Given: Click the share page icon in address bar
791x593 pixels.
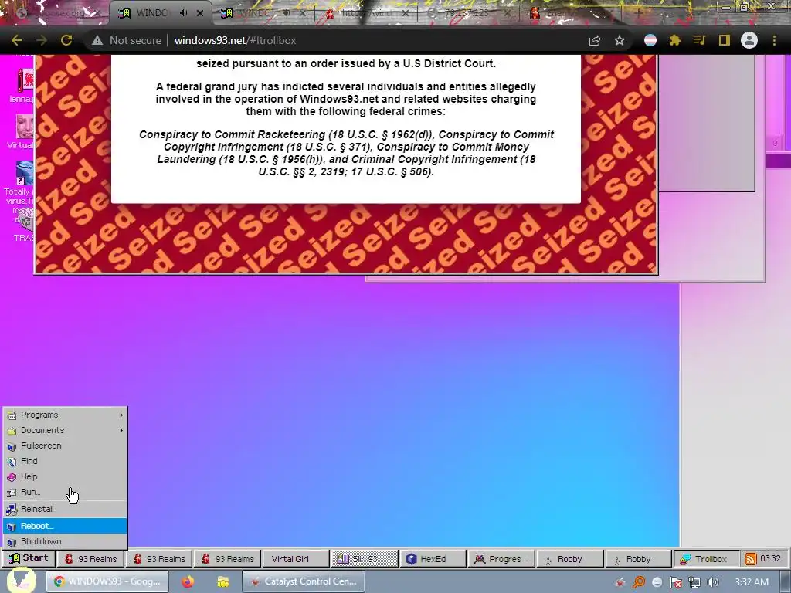Looking at the screenshot, I should [x=595, y=40].
